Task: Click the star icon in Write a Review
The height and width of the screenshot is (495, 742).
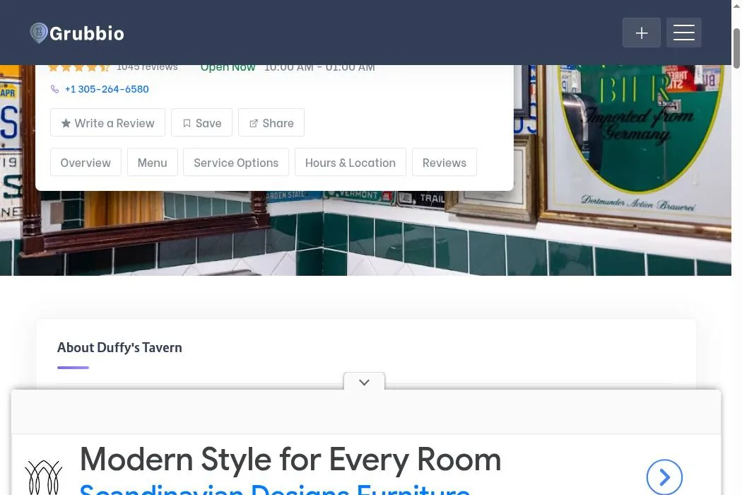Action: click(66, 123)
